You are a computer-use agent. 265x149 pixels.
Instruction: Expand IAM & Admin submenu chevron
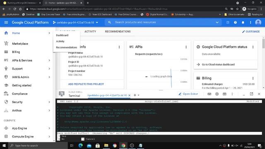coord(49,77)
